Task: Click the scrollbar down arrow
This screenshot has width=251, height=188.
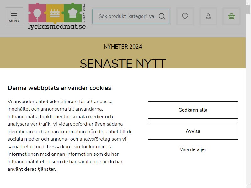Action: [248, 185]
